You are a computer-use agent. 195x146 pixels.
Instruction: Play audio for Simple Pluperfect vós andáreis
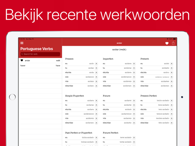pyautogui.click(x=96, y=118)
